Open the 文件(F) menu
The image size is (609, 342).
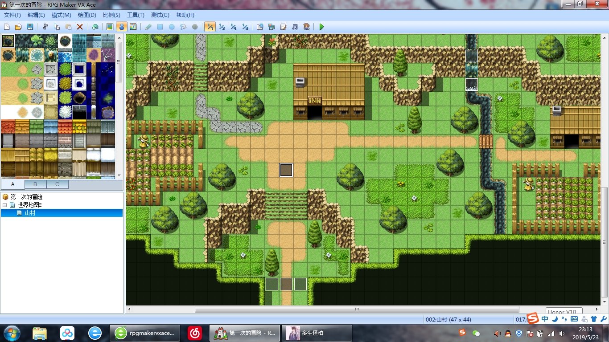point(12,15)
